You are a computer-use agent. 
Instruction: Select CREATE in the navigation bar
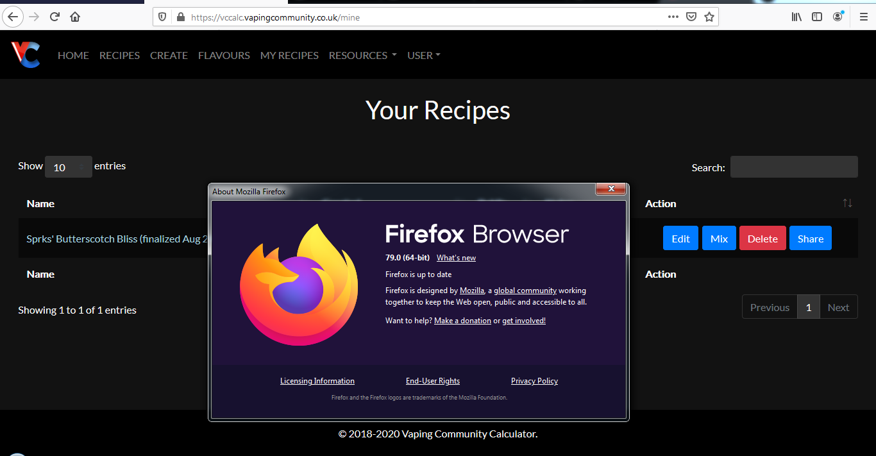169,55
